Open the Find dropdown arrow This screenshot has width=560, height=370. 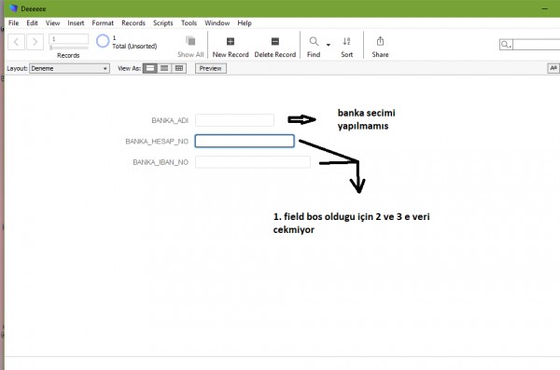[329, 45]
